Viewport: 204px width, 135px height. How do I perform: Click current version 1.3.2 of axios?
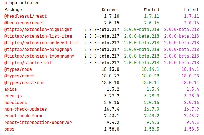113,89
